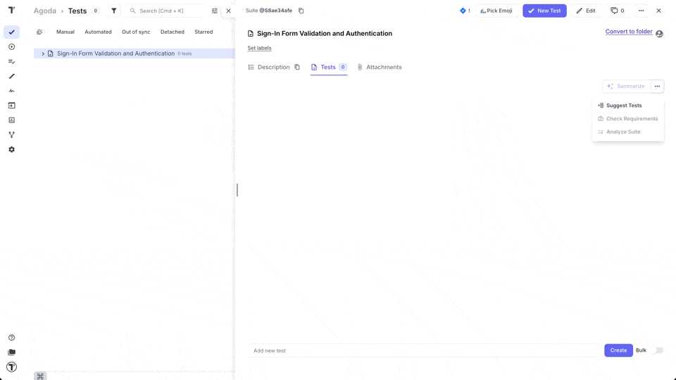Open Settings gear in the left sidebar
This screenshot has width=676, height=380.
[x=11, y=149]
